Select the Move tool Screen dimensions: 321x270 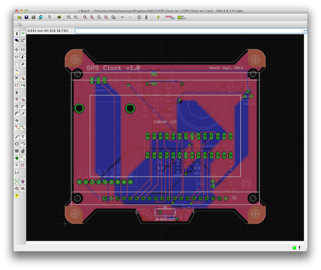click(17, 50)
